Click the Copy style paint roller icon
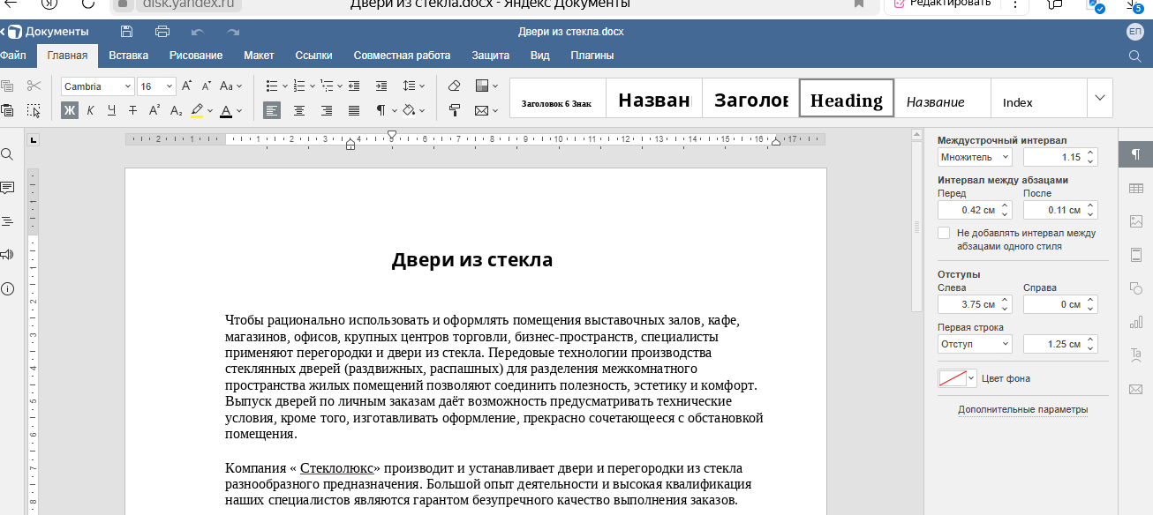1153x515 pixels. tap(455, 110)
